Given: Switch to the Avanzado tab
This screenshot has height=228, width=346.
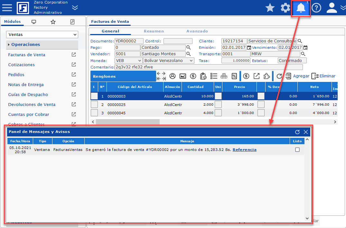Looking at the screenshot, I should coord(197,31).
